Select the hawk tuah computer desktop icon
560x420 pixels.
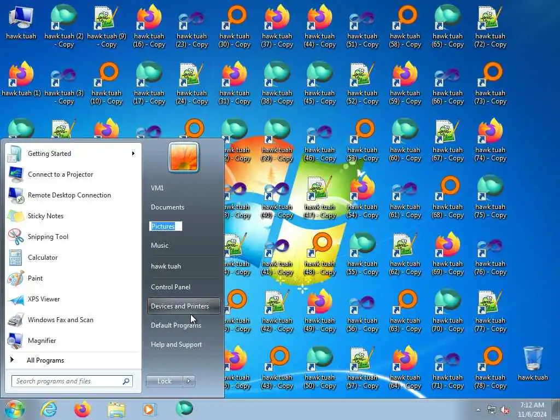(21, 22)
